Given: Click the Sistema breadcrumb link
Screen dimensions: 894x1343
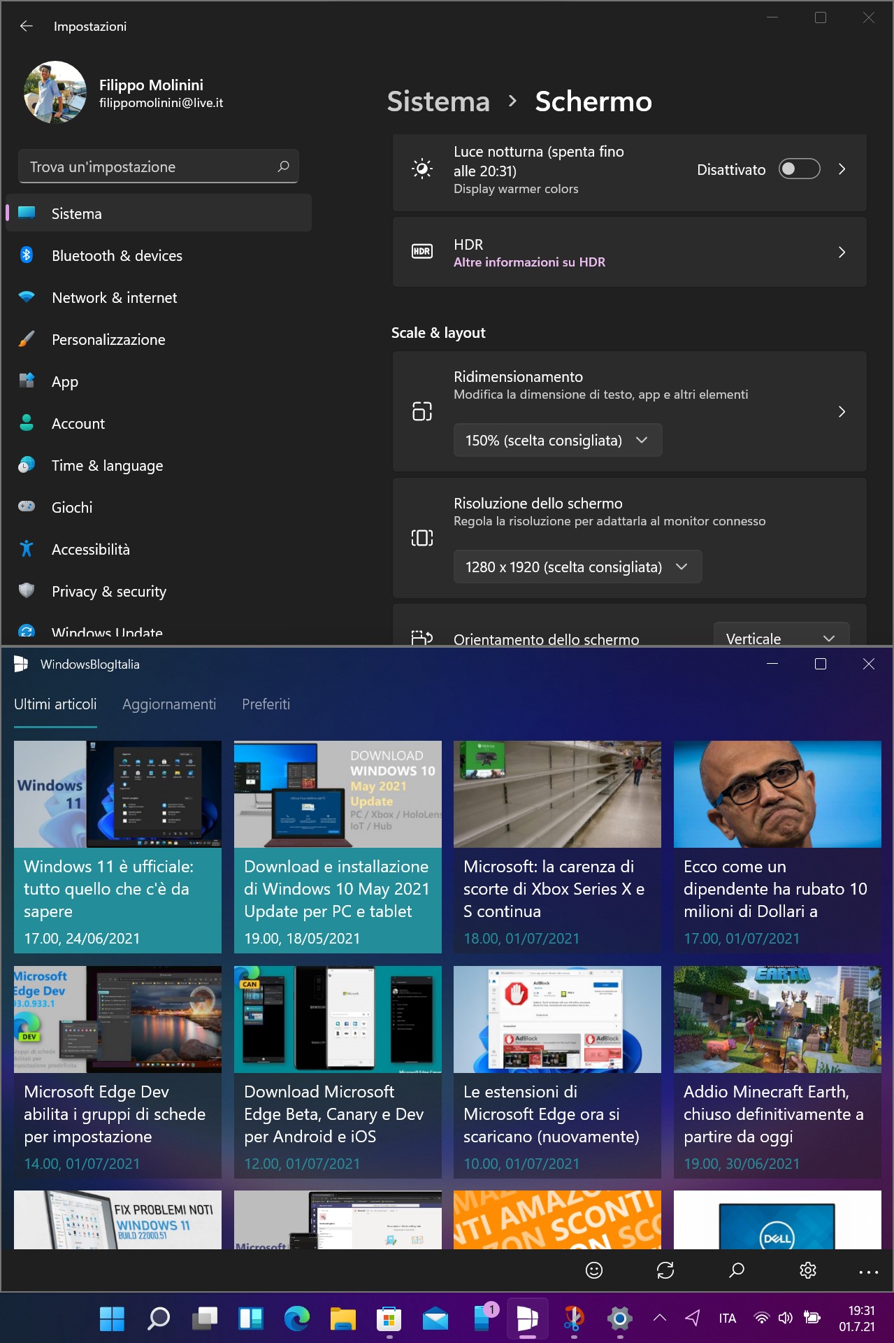Looking at the screenshot, I should (438, 101).
